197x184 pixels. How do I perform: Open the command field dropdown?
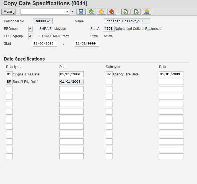[66, 12]
